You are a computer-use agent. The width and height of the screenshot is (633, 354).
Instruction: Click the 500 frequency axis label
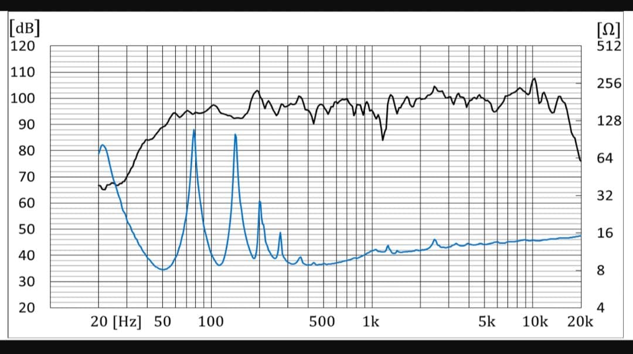(322, 321)
